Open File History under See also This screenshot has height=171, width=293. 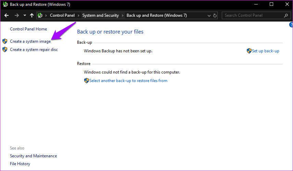pyautogui.click(x=20, y=164)
